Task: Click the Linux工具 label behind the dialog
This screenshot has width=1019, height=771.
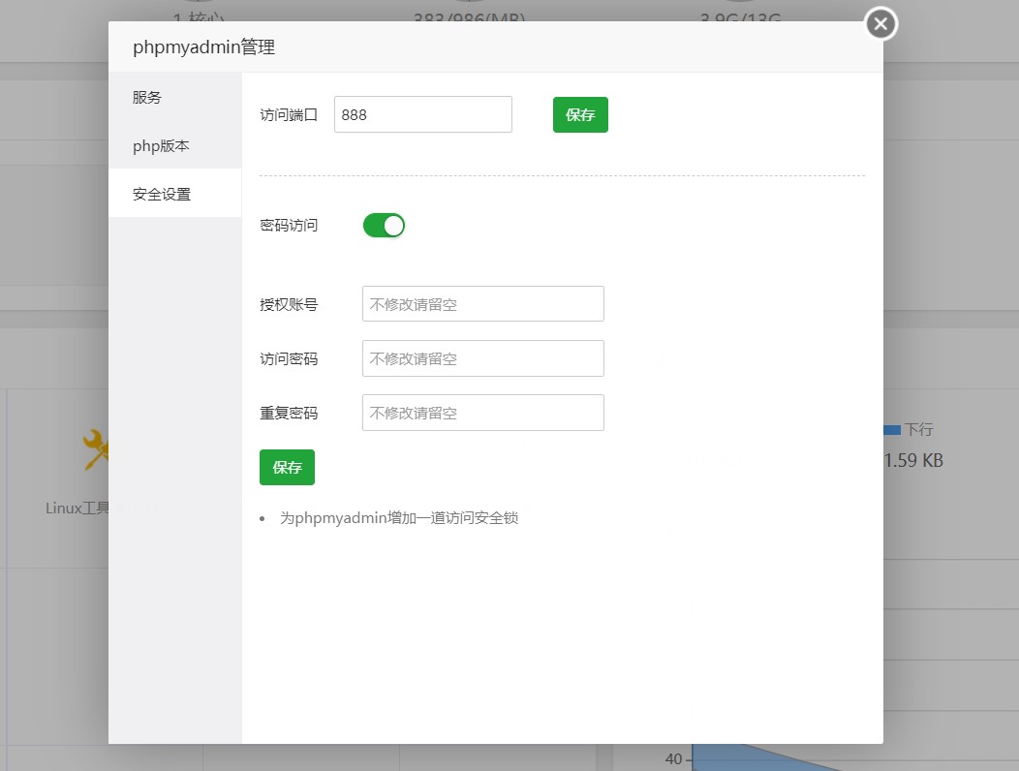Action: (x=77, y=508)
